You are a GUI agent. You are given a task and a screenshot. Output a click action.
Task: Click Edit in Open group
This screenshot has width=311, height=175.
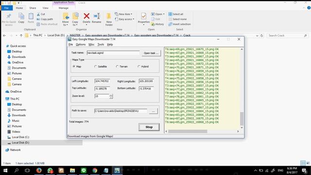coord(156,19)
